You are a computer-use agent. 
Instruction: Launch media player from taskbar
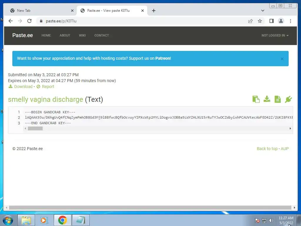[44, 220]
